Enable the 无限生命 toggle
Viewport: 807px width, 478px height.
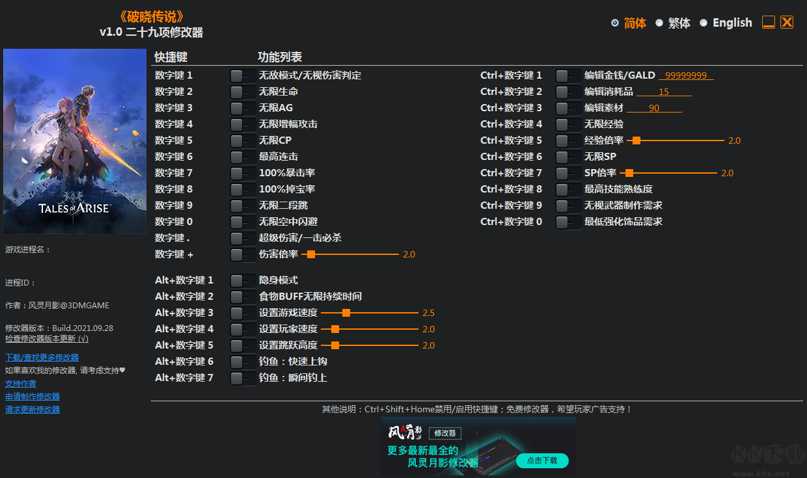(x=243, y=91)
